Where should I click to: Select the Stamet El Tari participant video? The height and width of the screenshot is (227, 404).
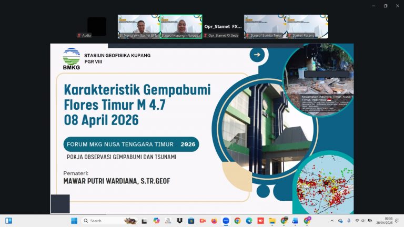point(139,26)
